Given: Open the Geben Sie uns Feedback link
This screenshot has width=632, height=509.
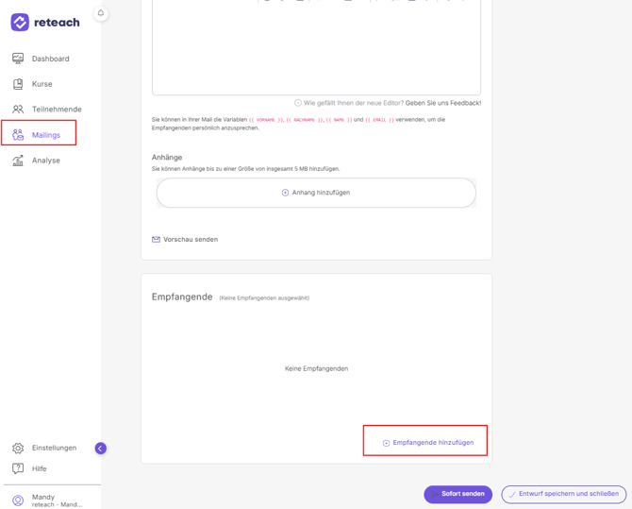Looking at the screenshot, I should [x=443, y=103].
